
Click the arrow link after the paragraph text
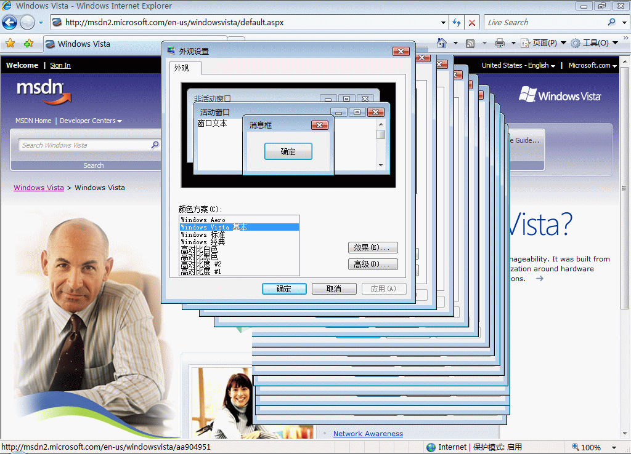[540, 278]
